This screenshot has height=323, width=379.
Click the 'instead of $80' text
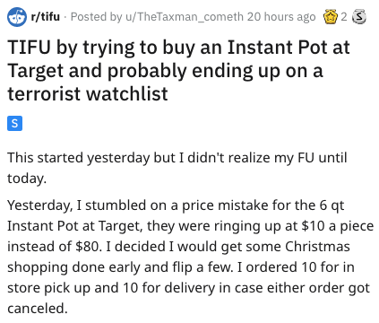tap(53, 247)
